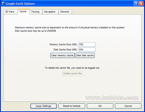Click the Clear disk cache button
This screenshot has height=112, width=145.
[85, 55]
